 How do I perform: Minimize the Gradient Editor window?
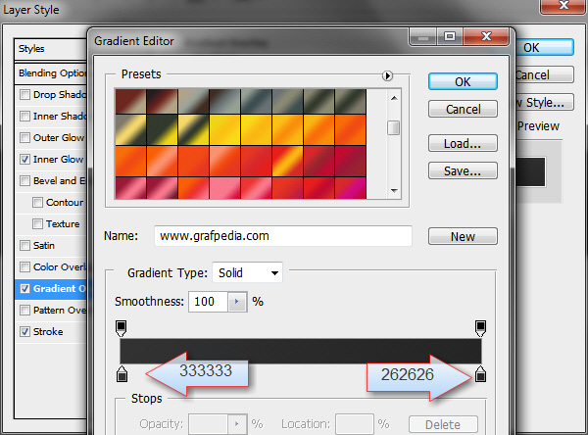click(423, 37)
